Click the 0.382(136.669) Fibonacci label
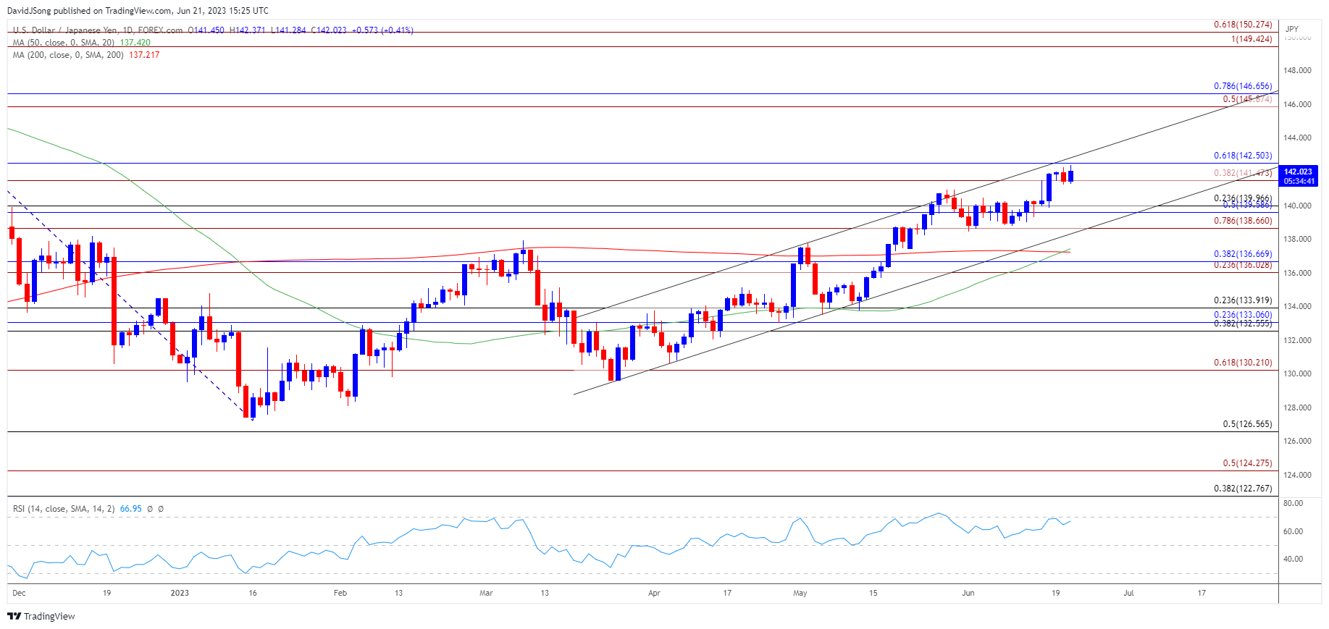1329x629 pixels. pos(1243,254)
